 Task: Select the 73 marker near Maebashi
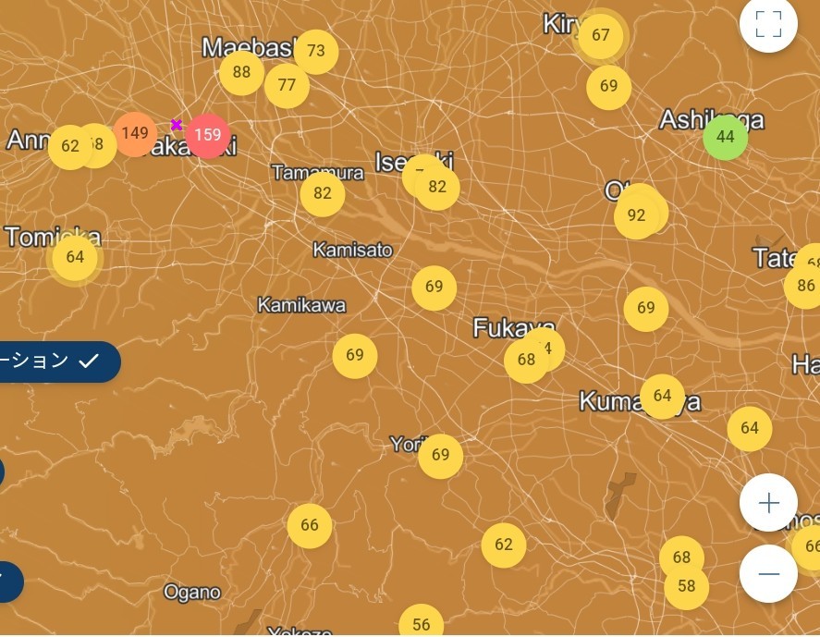coord(316,51)
